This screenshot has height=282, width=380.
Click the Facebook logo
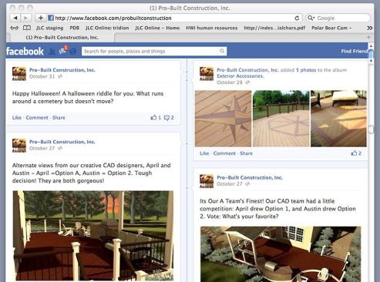point(25,52)
